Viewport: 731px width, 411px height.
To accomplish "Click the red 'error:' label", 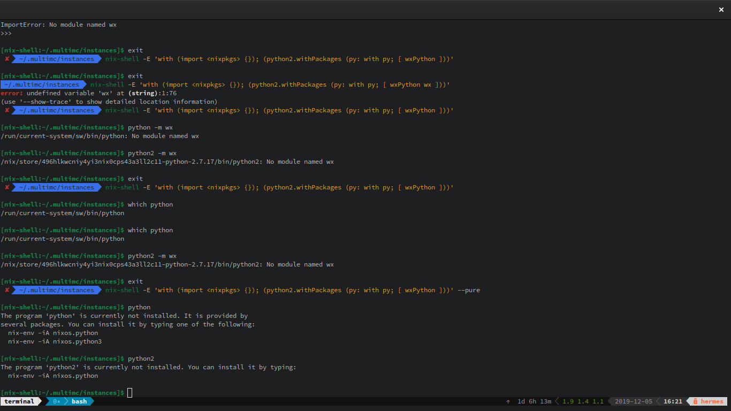I will (x=12, y=93).
